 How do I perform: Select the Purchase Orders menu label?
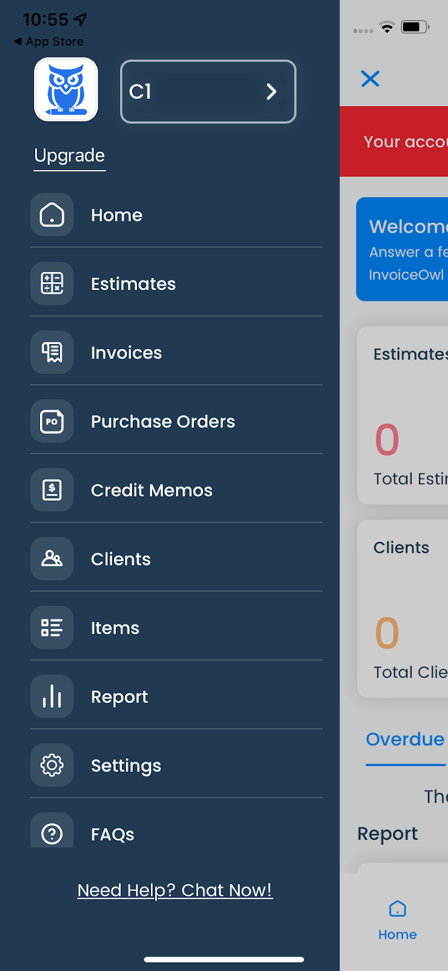162,421
